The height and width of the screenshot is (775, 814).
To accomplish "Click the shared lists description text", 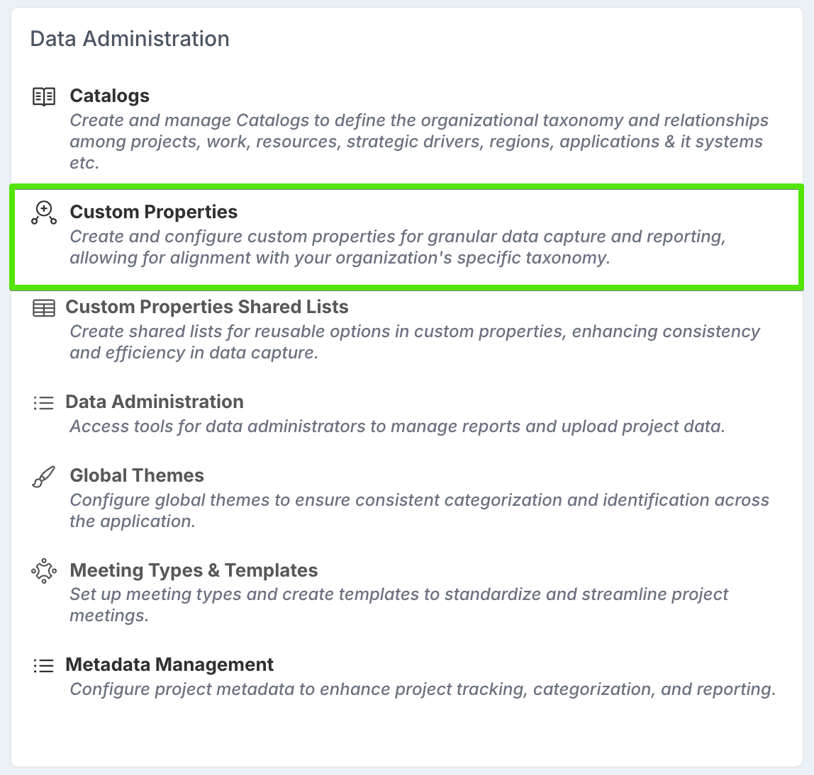I will [x=414, y=341].
